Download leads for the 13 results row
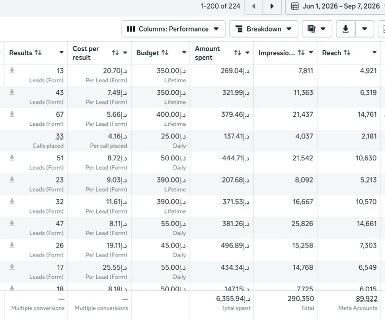 [12, 71]
